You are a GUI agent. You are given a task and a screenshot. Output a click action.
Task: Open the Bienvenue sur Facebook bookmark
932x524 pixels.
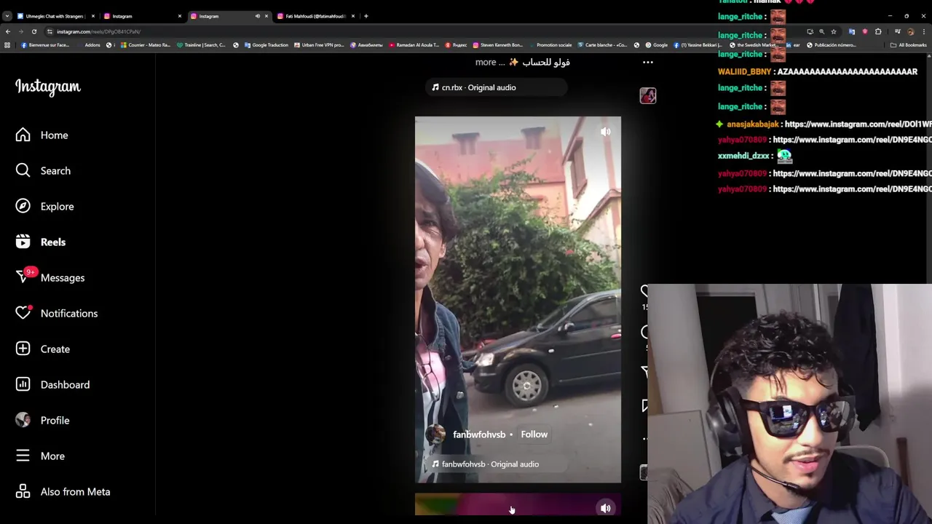point(45,45)
